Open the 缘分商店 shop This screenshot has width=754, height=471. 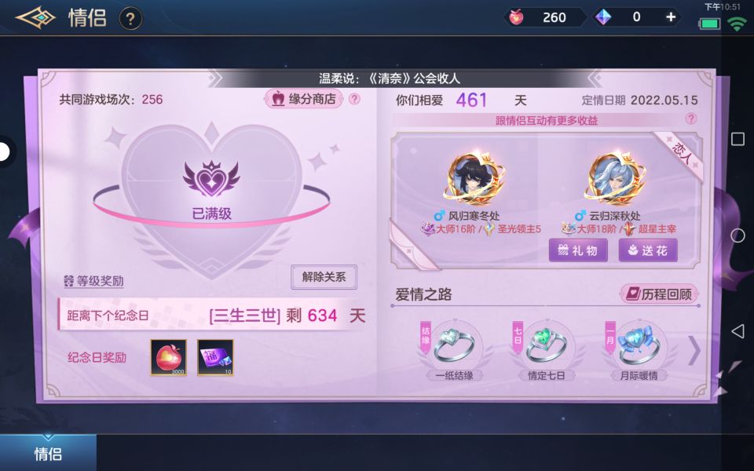point(304,99)
